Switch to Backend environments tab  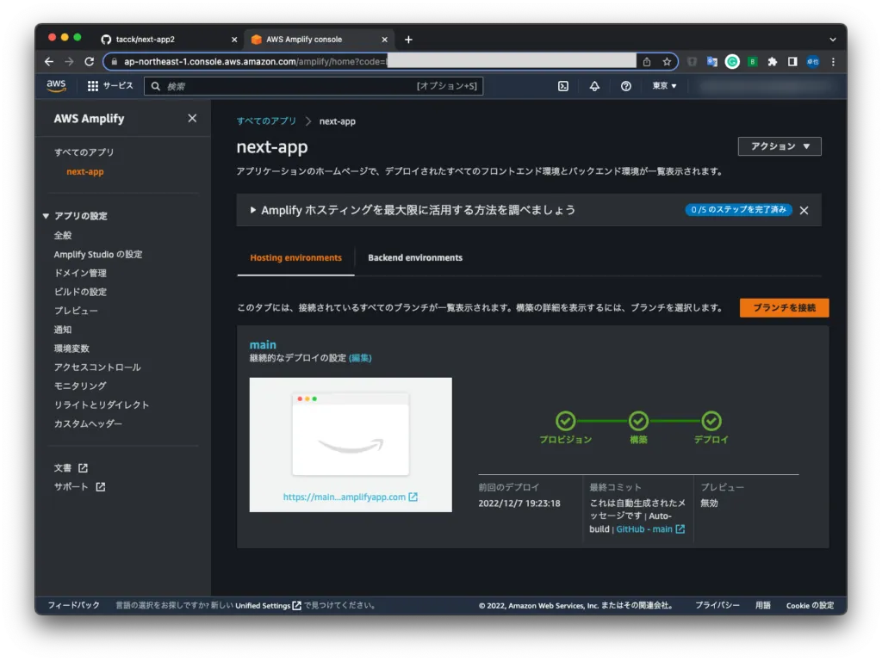click(415, 257)
